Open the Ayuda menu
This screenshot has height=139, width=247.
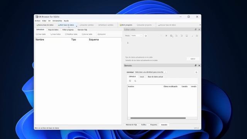tap(66, 21)
